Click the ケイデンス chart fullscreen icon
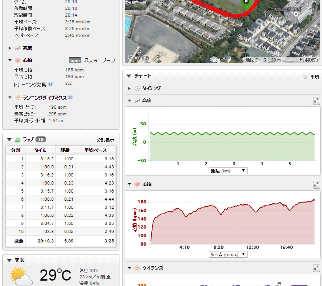 pyautogui.click(x=316, y=268)
